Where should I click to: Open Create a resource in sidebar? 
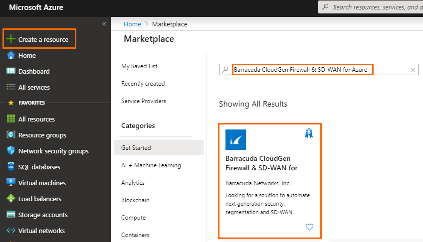(x=39, y=39)
